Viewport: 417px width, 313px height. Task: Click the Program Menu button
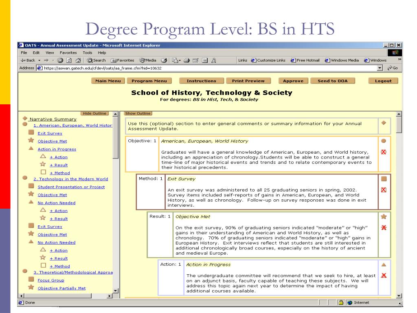149,81
